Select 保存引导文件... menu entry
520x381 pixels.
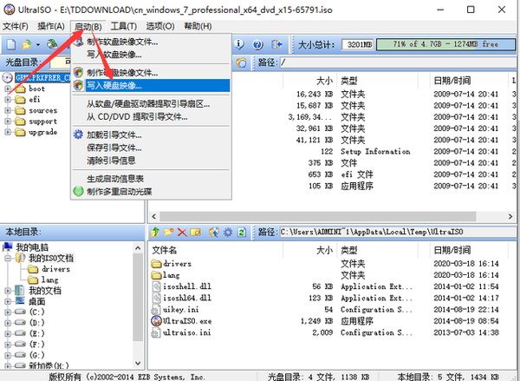click(x=151, y=148)
